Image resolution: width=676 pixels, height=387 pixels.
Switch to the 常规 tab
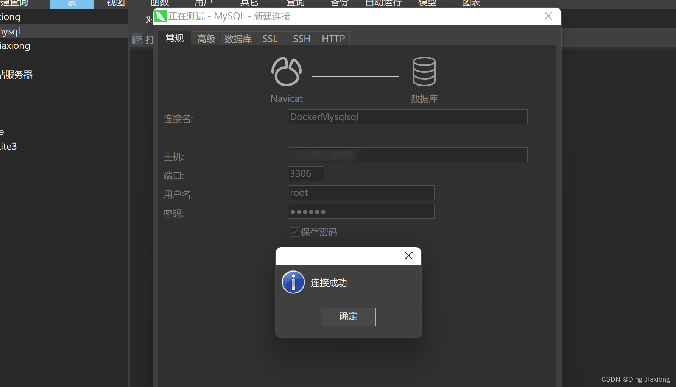(x=174, y=38)
